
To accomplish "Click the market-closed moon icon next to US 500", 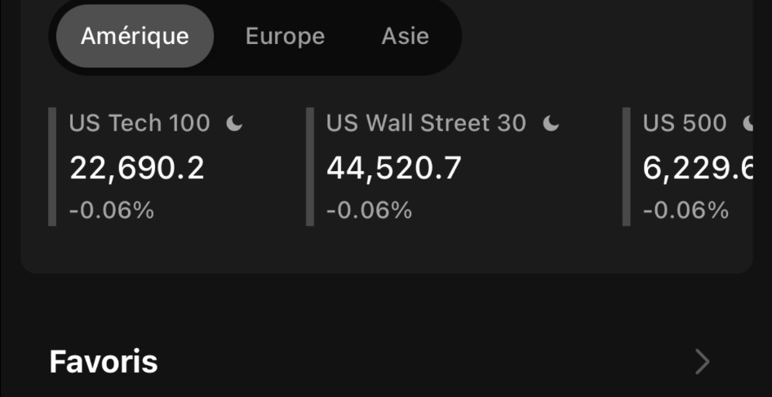I will 749,124.
